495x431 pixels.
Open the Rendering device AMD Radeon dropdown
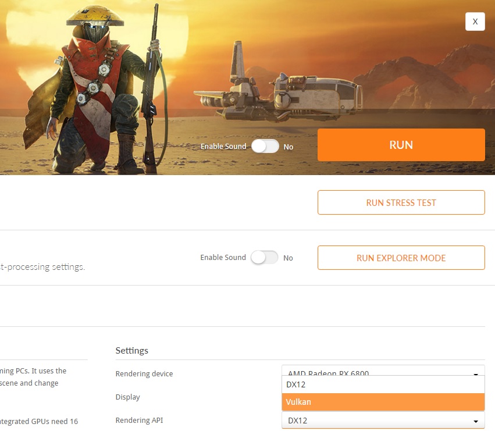(x=383, y=371)
